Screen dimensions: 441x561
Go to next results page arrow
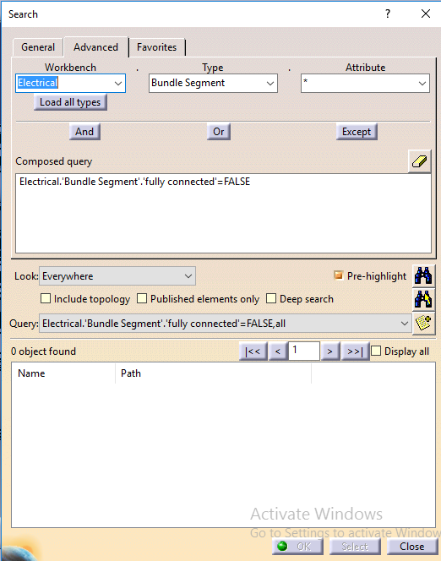click(x=329, y=351)
